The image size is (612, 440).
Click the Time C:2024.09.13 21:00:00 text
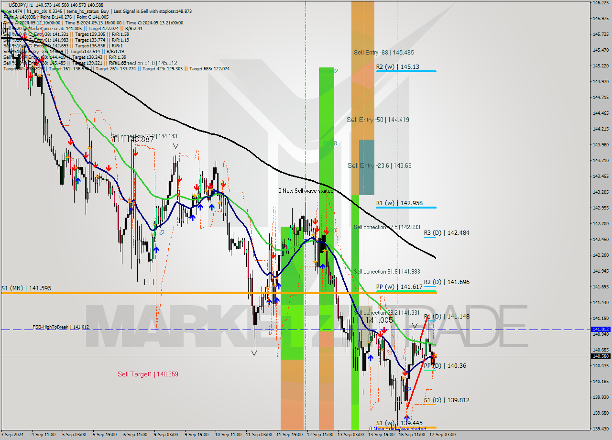click(153, 22)
